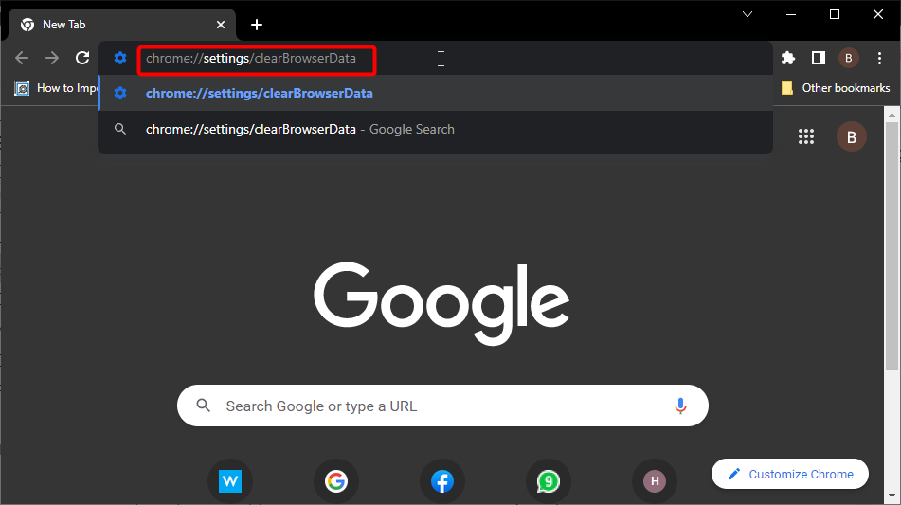
Task: Choose the chrome://settings/clearBrowserData suggestion
Action: (435, 93)
